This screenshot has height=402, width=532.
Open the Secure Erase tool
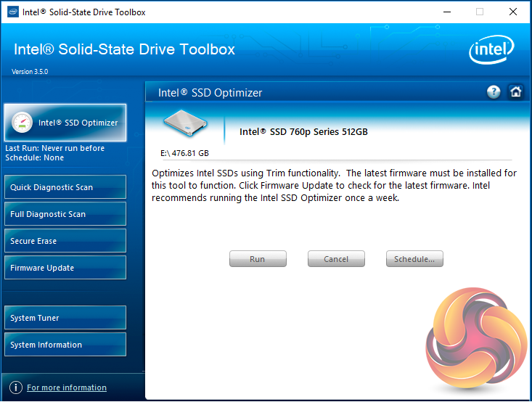pos(65,240)
